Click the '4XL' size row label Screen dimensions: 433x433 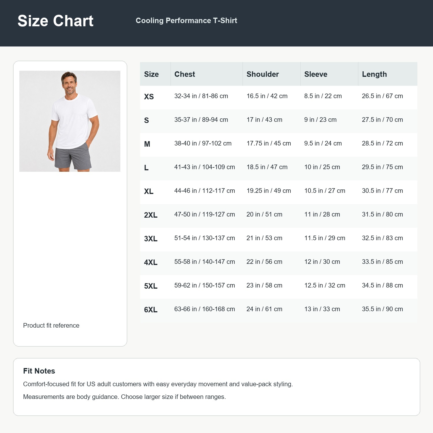point(151,262)
